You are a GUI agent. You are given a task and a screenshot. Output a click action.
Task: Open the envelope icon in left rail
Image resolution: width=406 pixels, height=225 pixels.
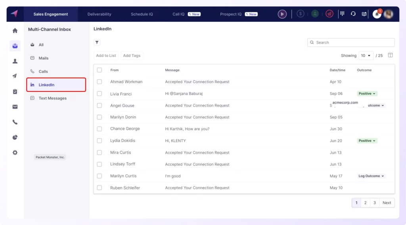tap(15, 107)
